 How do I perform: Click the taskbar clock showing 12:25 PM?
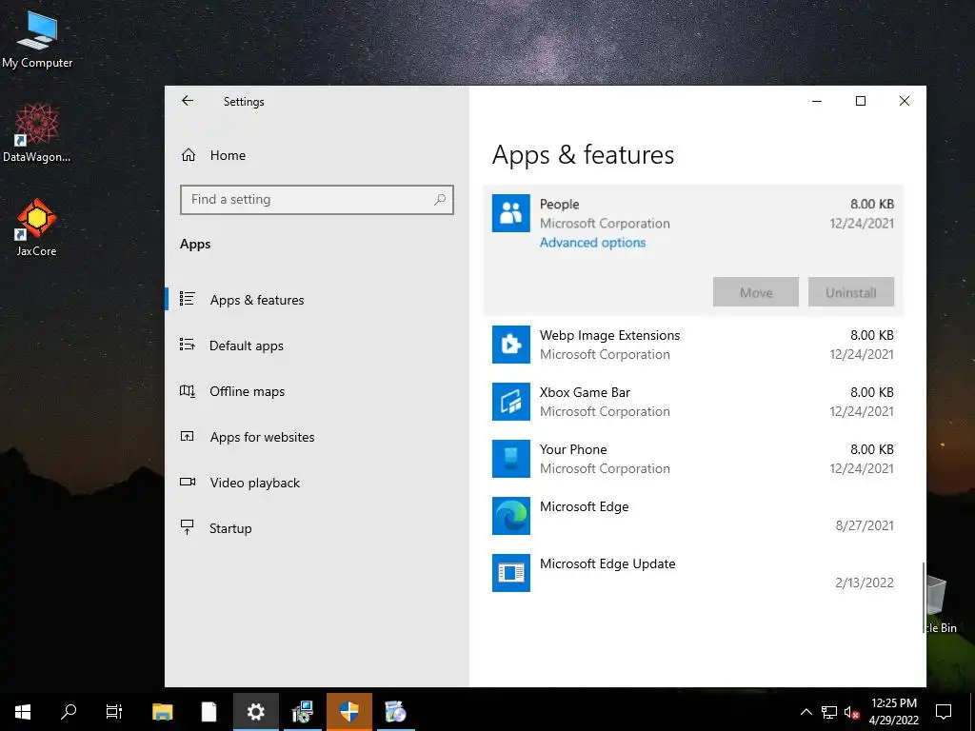(893, 712)
